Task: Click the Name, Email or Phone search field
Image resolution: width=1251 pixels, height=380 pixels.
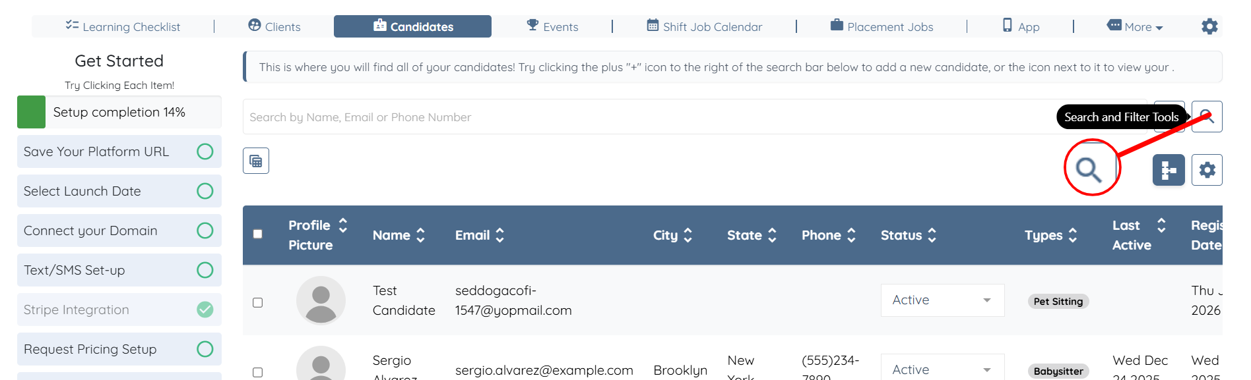Action: click(x=647, y=117)
